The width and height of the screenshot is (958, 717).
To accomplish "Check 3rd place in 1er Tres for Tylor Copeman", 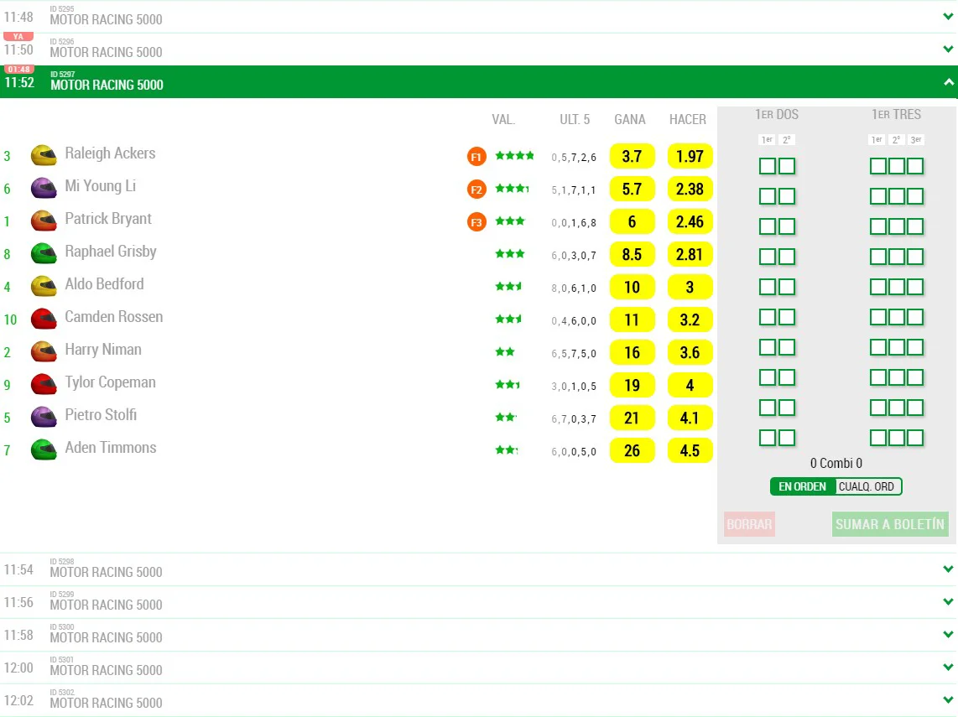I will coord(915,377).
